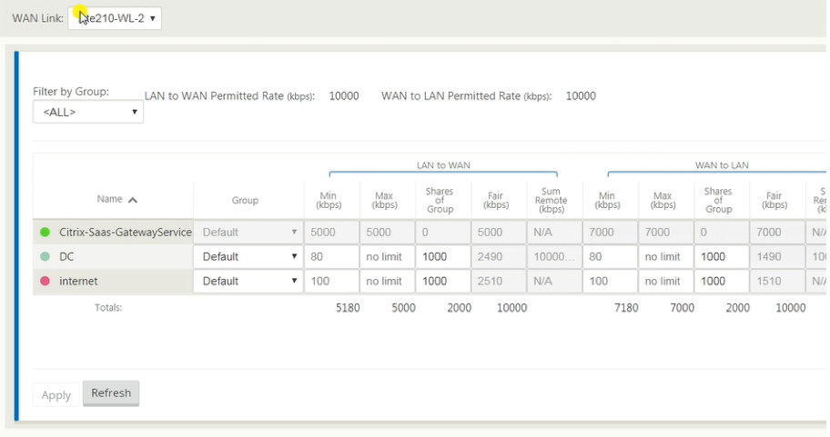Edit WAN to LAN Min field for internet

pyautogui.click(x=611, y=281)
